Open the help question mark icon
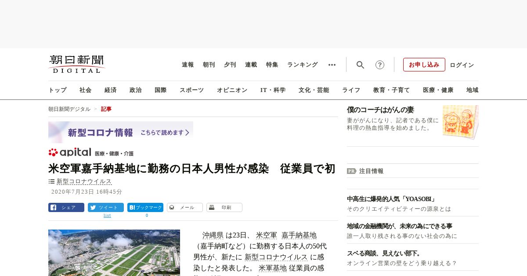Image resolution: width=527 pixels, height=276 pixels. [x=380, y=65]
